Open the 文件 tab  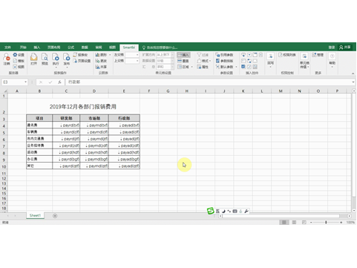tap(7, 48)
